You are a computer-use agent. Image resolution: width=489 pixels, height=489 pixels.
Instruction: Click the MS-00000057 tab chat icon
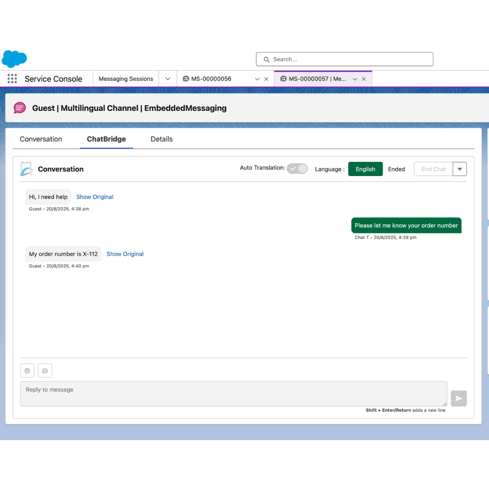pos(284,79)
